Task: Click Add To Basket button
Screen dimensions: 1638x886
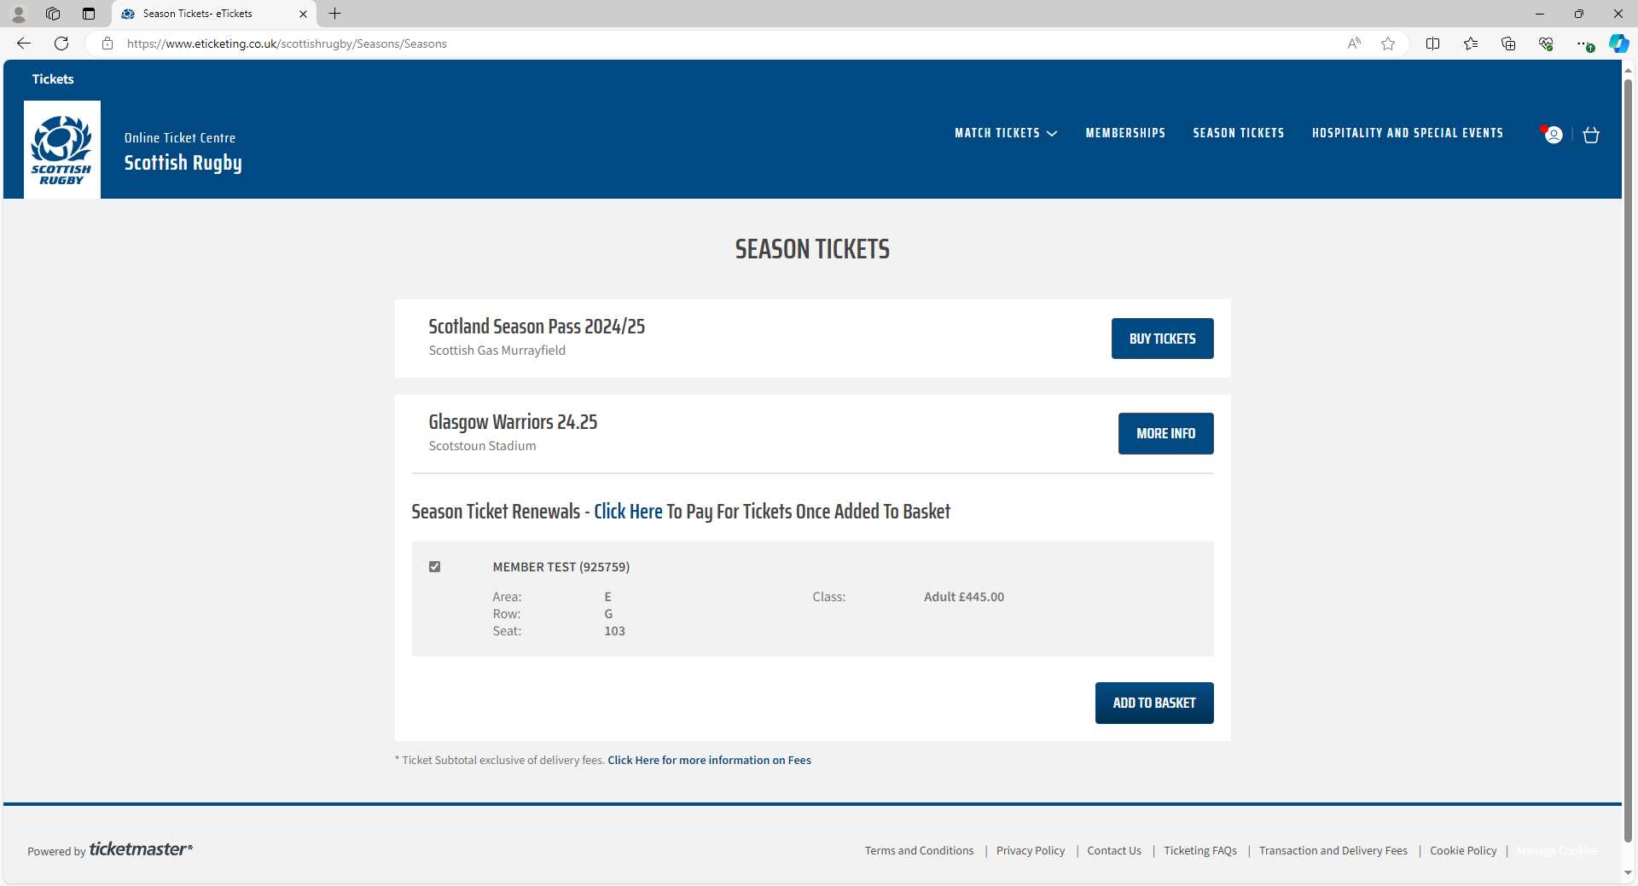Action: (x=1154, y=703)
